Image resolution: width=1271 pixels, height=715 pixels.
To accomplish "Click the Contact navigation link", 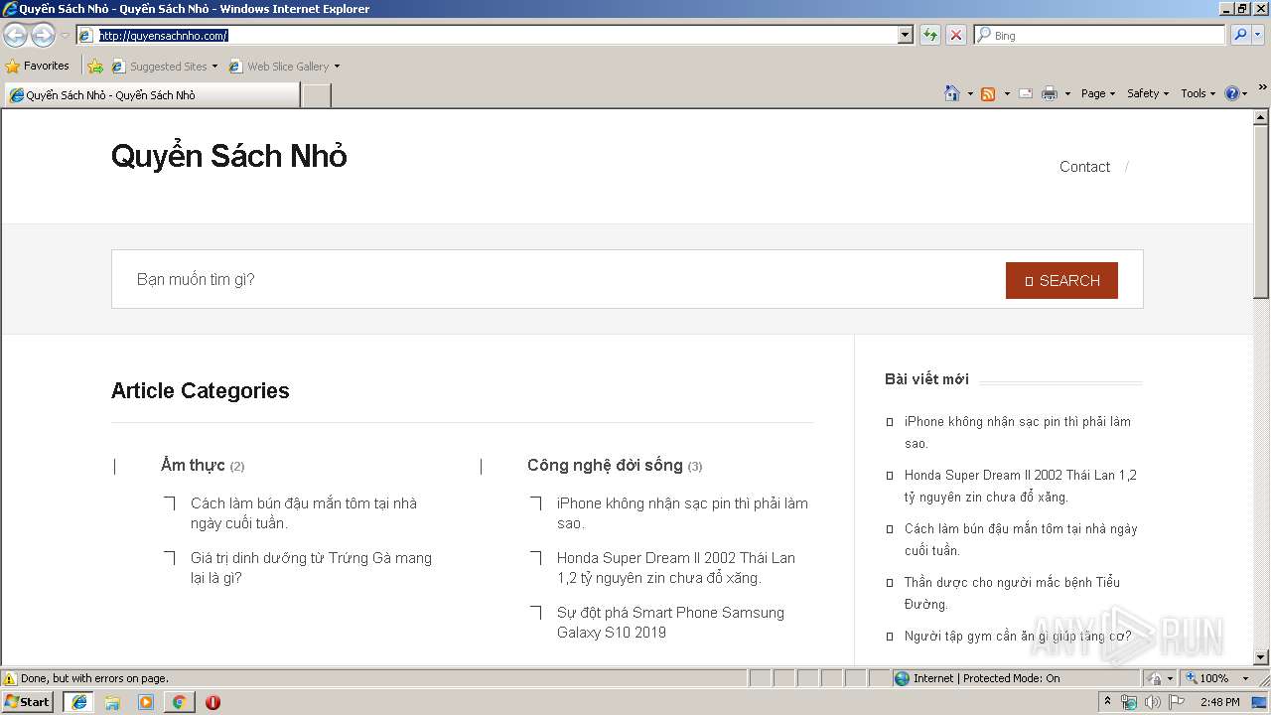I will pyautogui.click(x=1084, y=167).
